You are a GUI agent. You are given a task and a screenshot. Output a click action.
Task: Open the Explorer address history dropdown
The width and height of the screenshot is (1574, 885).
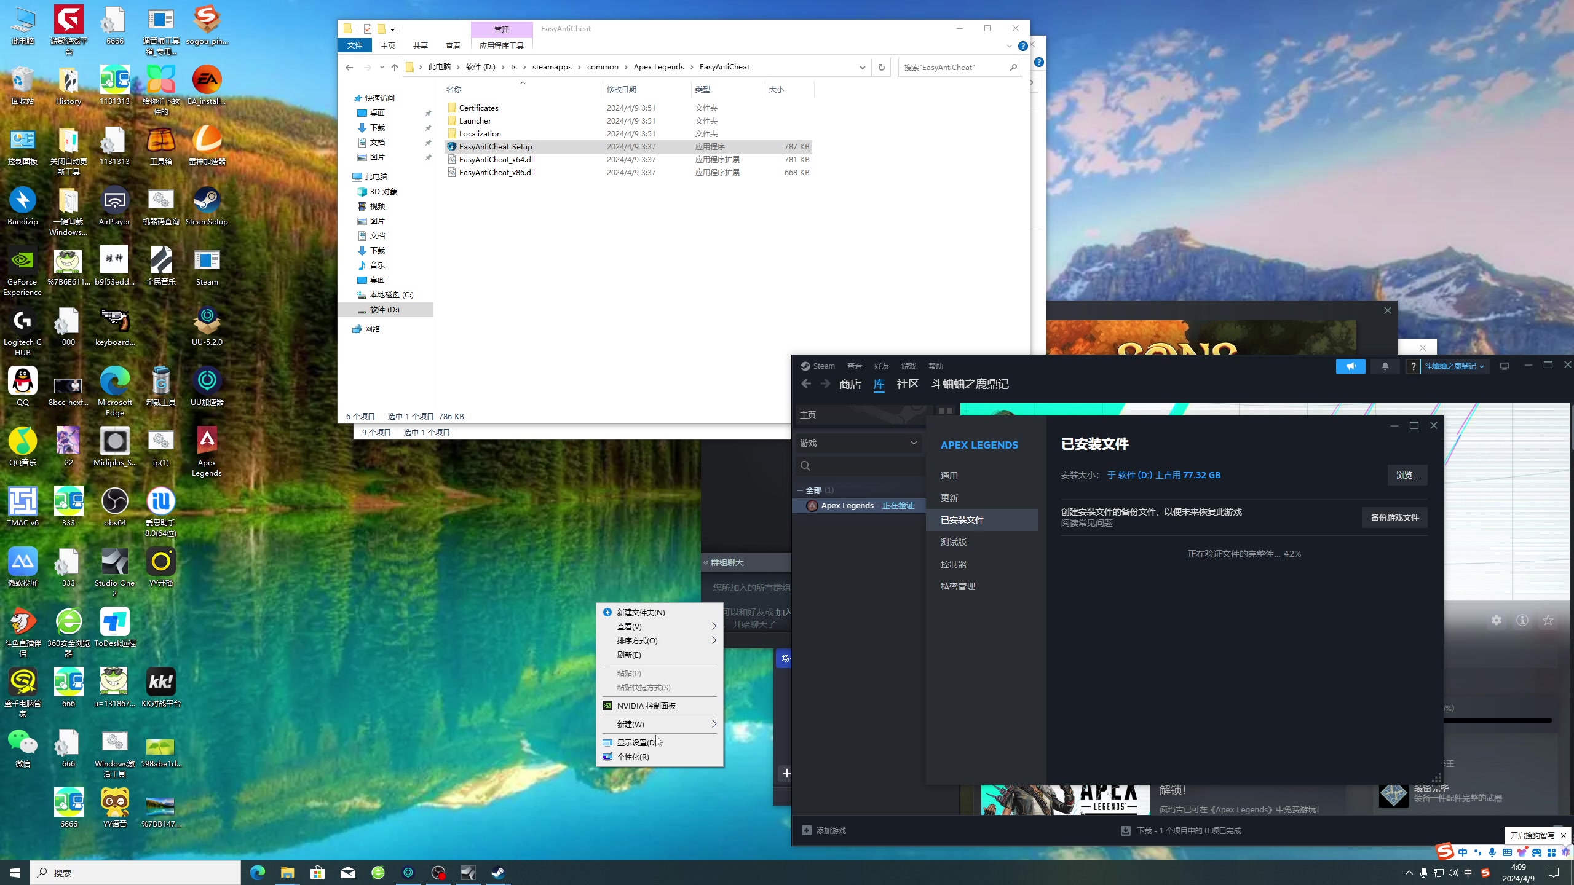pyautogui.click(x=862, y=67)
